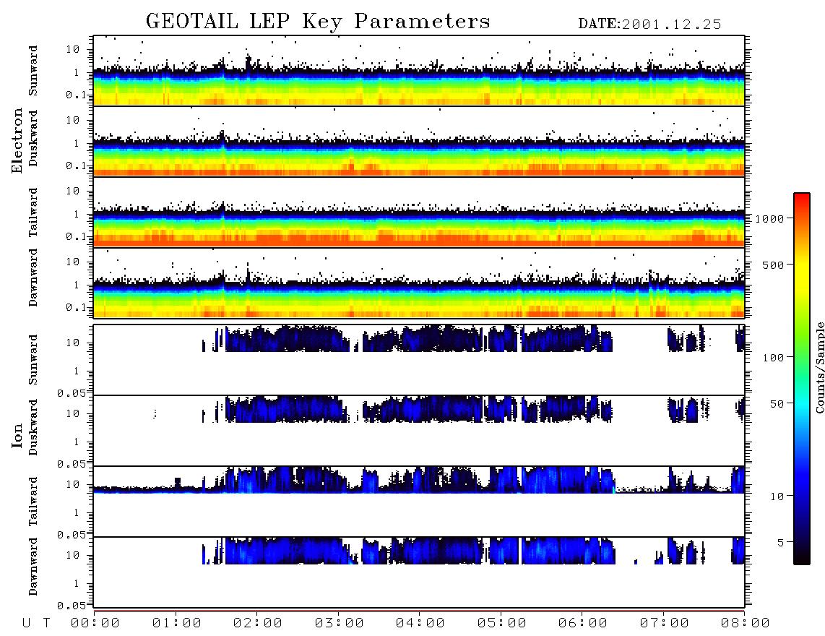This screenshot has width=825, height=636.
Task: Click the DATE:2001.12.25 label
Action: click(x=649, y=25)
